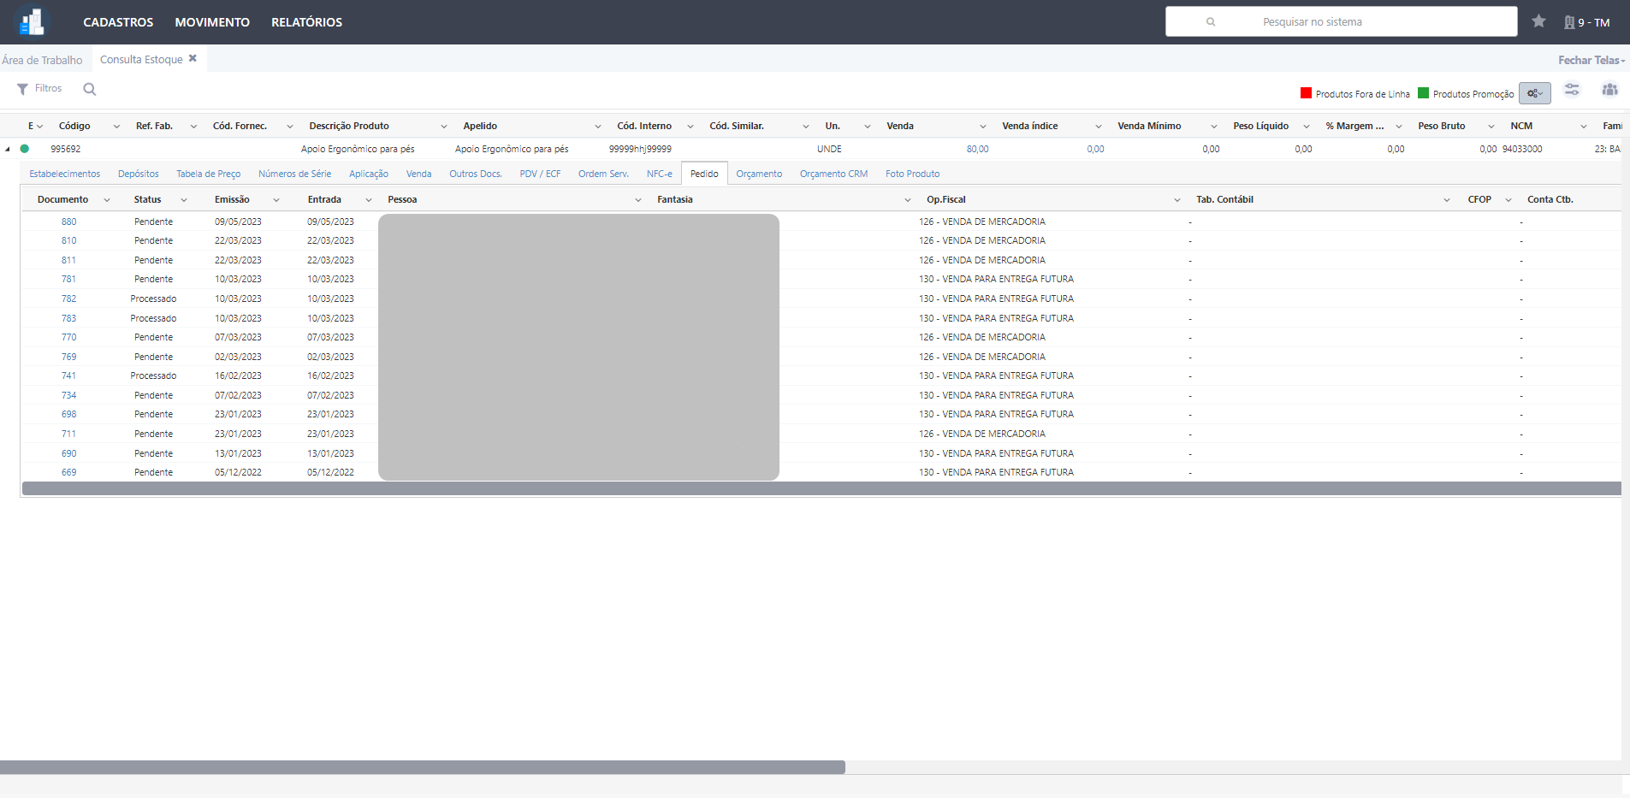The width and height of the screenshot is (1630, 798).
Task: Select emission date 05/12/2022
Action: tap(238, 473)
